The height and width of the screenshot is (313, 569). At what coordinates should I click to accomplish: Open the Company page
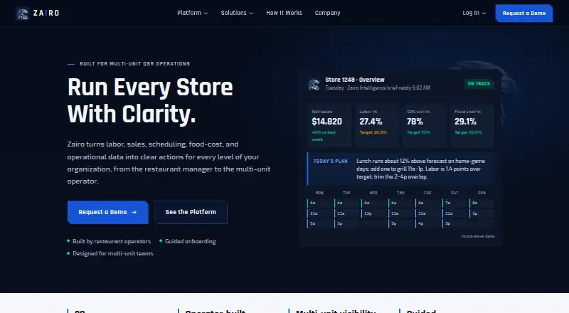pyautogui.click(x=328, y=13)
